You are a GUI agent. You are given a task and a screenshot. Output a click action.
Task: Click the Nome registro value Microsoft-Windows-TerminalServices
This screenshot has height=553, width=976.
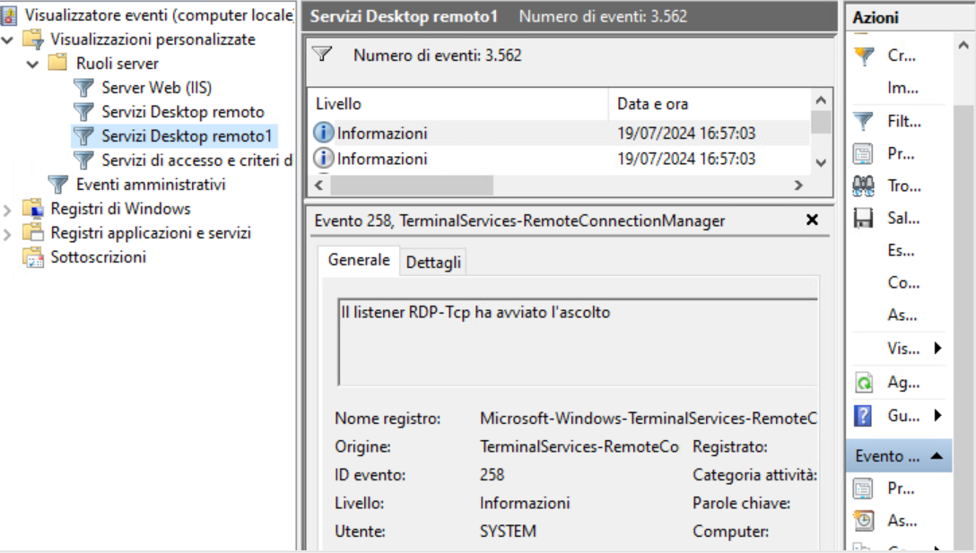coord(648,419)
